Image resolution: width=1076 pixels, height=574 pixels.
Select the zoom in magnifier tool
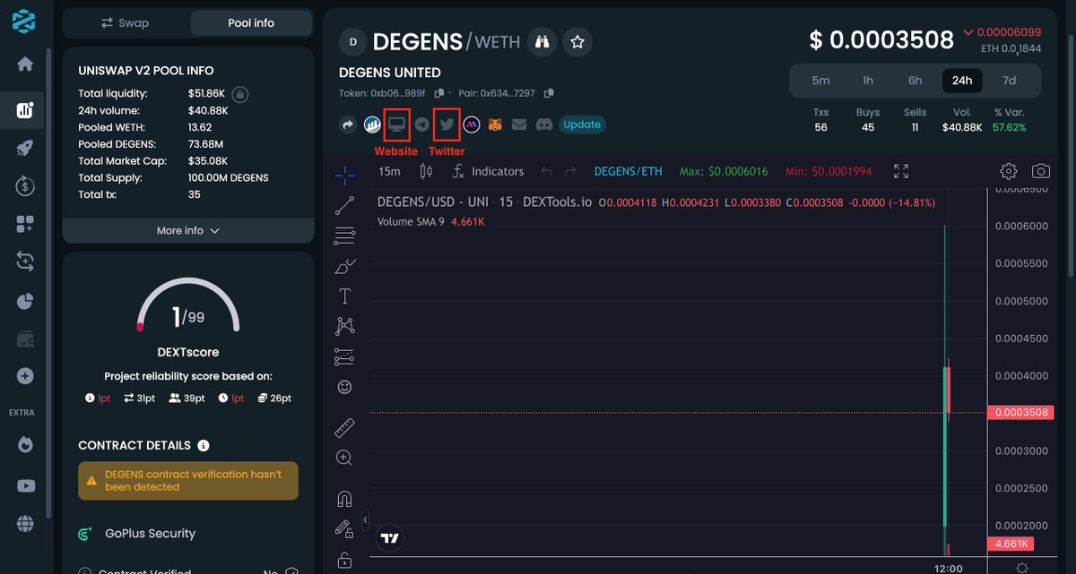pos(344,458)
